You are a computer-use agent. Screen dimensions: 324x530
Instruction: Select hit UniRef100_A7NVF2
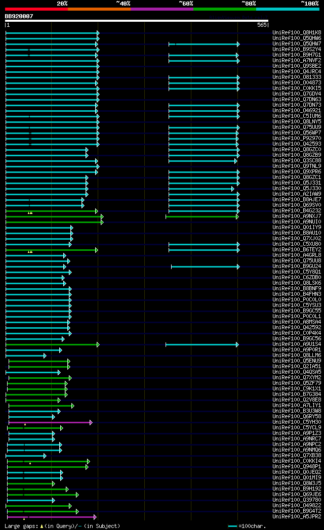point(297,61)
